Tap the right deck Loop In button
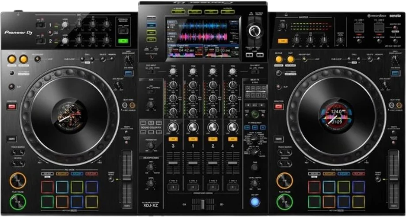 [279, 59]
